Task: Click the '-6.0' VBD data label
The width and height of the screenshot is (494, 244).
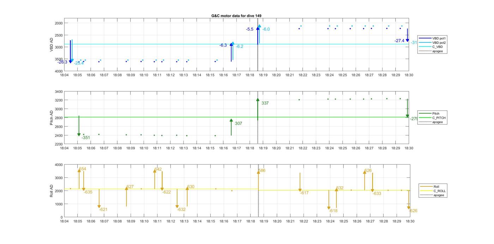Action: 266,29
